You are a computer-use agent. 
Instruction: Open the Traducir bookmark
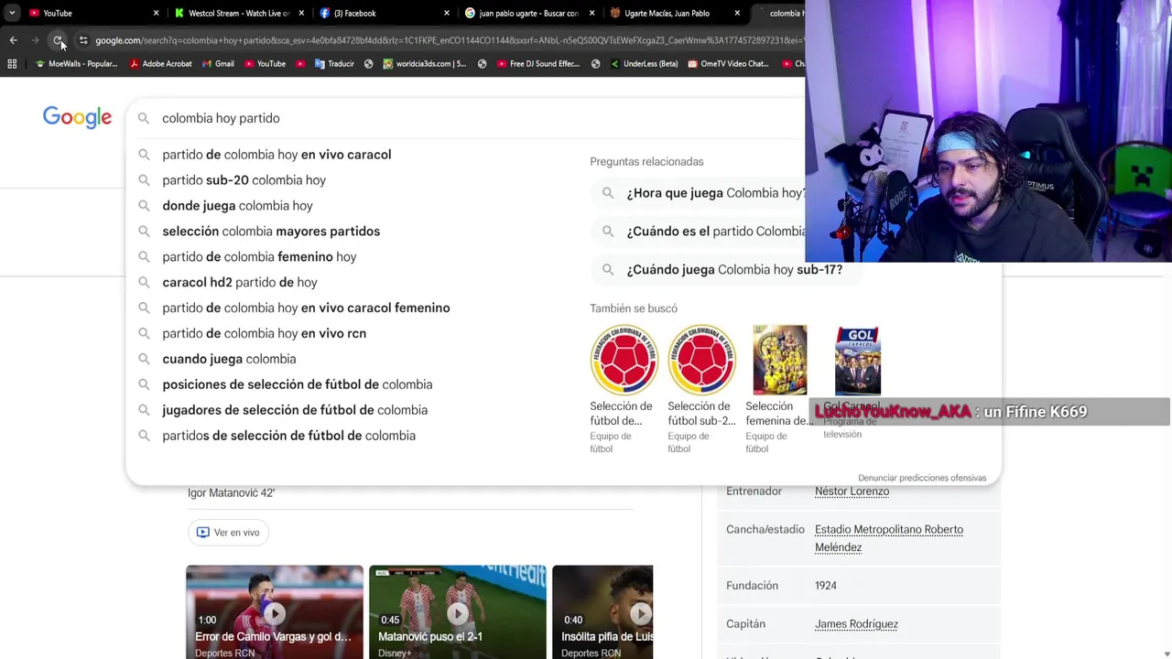coord(334,64)
